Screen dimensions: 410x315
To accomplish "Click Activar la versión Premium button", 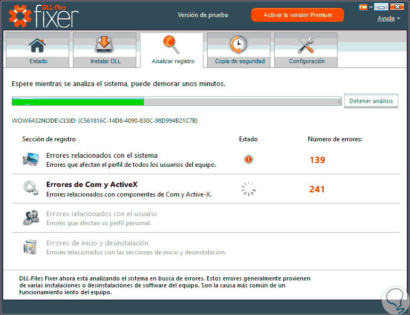I will pos(298,15).
